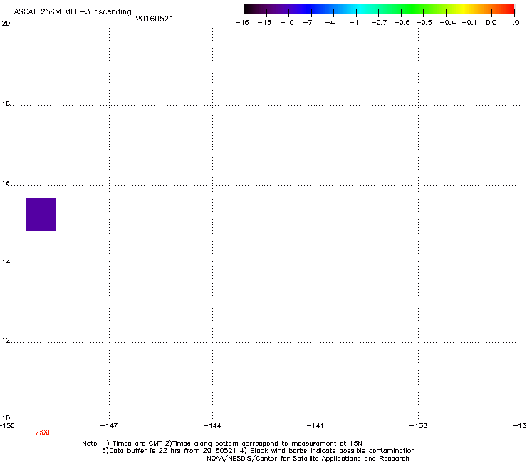Click the -0.7 color scale label
Image resolution: width=527 pixels, height=463 pixels.
pyautogui.click(x=379, y=23)
